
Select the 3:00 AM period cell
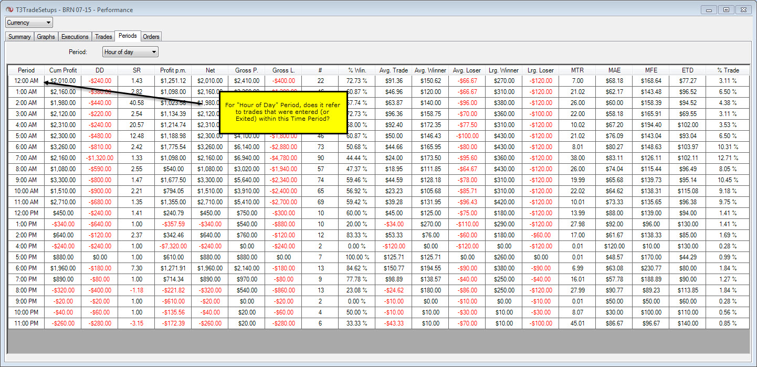pos(26,114)
